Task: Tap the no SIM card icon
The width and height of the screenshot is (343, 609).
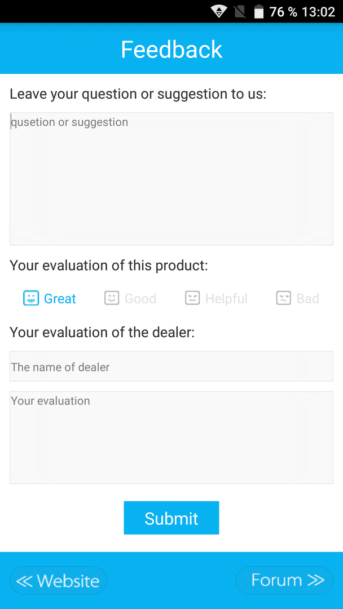Action: pyautogui.click(x=240, y=12)
